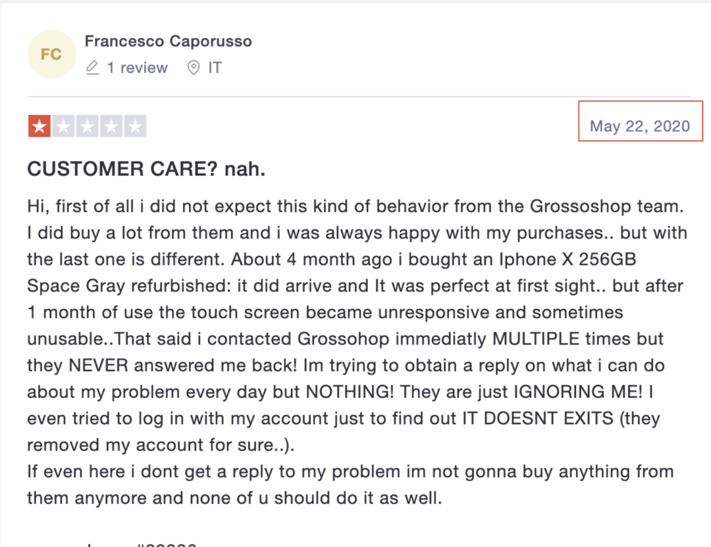Click the capitalized word 'MULTIPLE' in the review
The width and height of the screenshot is (711, 547).
pos(536,339)
